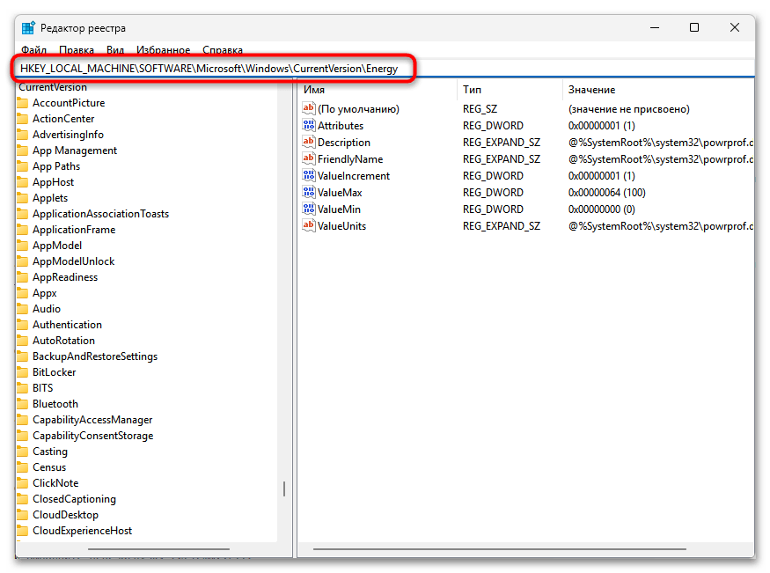Screen dimensions: 770x573
Task: Click the folder icon beside AppModel
Action: (22, 246)
